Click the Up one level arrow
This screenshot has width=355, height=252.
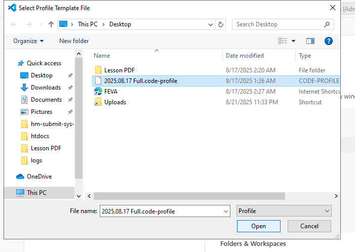pos(51,24)
